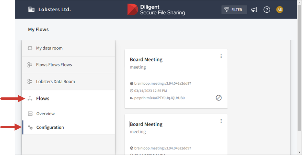Open the help question mark icon
Screen dimensions: 302x155
(x=267, y=10)
